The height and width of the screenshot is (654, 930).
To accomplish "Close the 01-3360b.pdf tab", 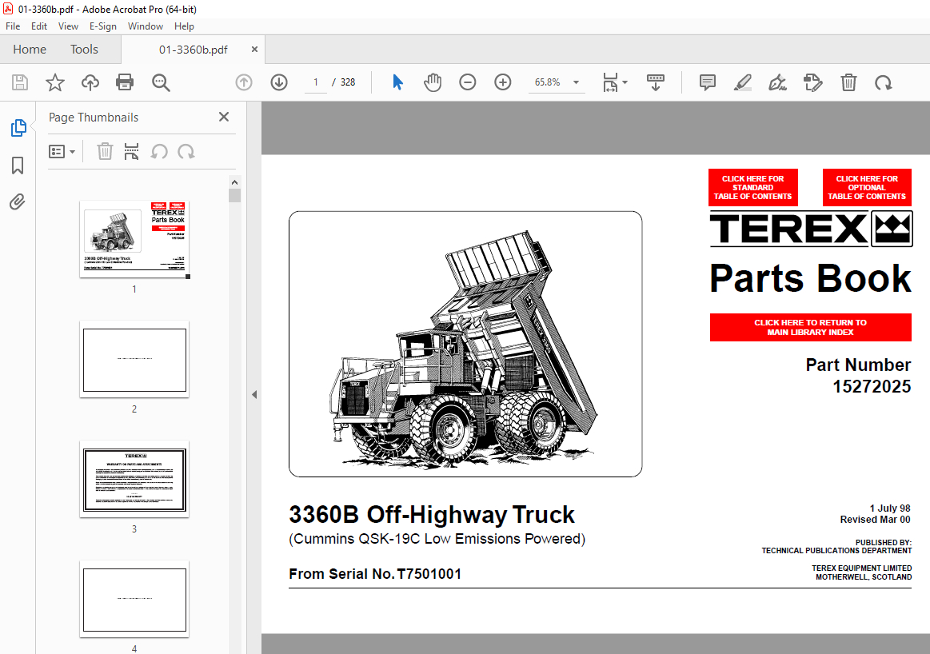I will pos(254,50).
